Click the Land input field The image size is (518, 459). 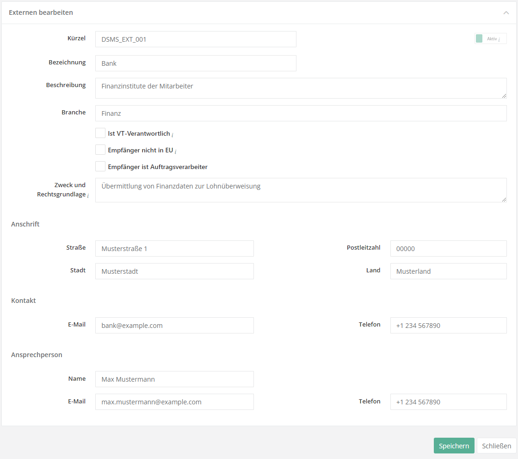tap(448, 271)
